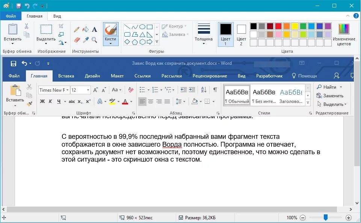Open the Кисти brushes dropdown
This screenshot has height=223, width=361.
(x=110, y=41)
